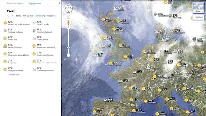Pan the map right with the arrow control
The height and width of the screenshot is (116, 206).
71,8
